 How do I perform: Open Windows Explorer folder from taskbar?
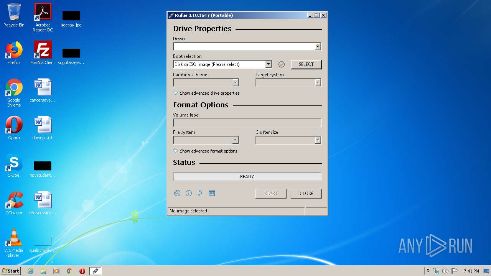tap(43, 271)
